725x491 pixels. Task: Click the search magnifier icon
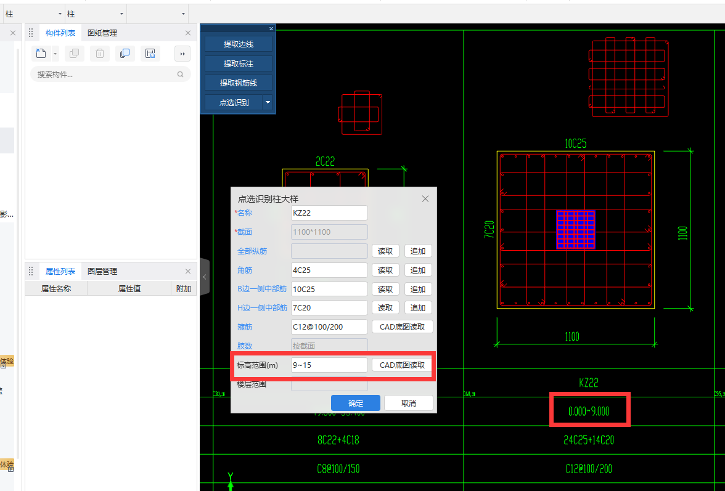coord(180,75)
